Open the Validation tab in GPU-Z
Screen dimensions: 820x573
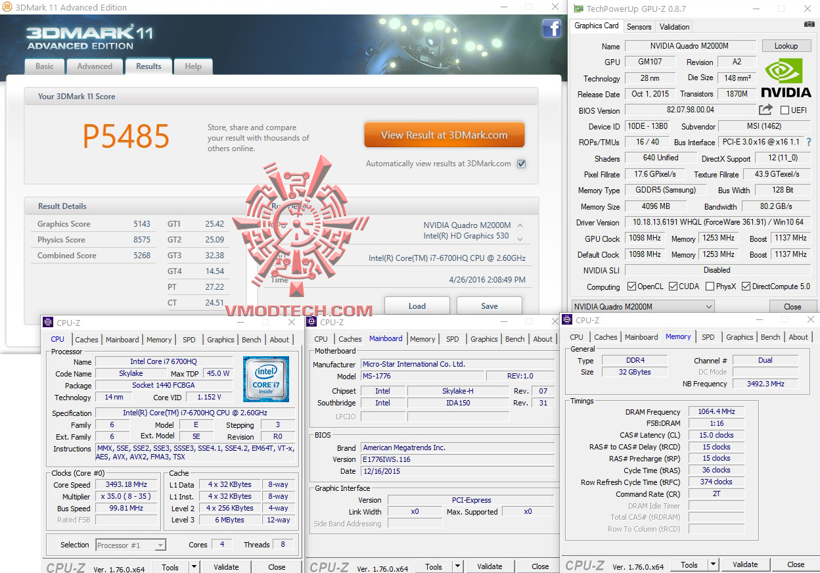(x=674, y=27)
